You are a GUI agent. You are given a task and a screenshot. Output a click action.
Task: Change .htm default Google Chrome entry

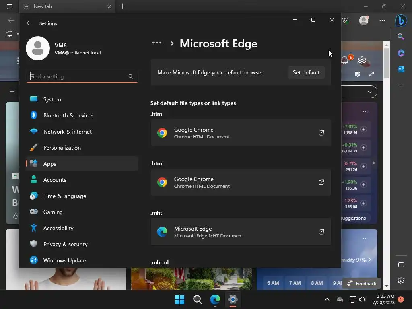coord(241,133)
